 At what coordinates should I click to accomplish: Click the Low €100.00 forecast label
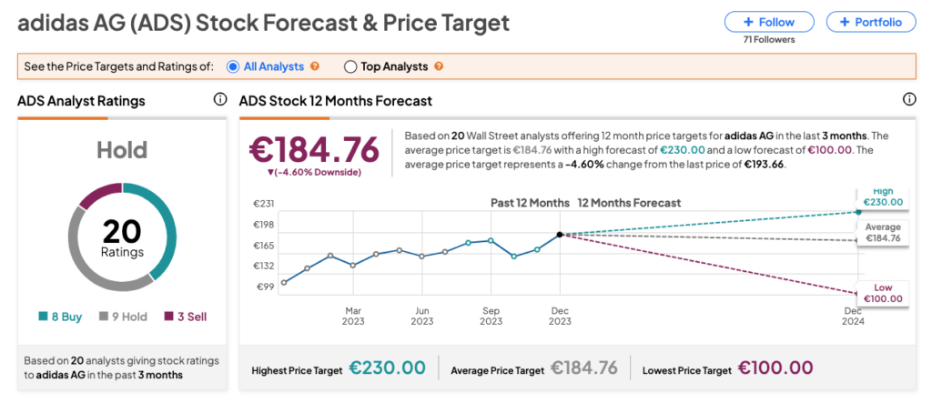coord(884,294)
